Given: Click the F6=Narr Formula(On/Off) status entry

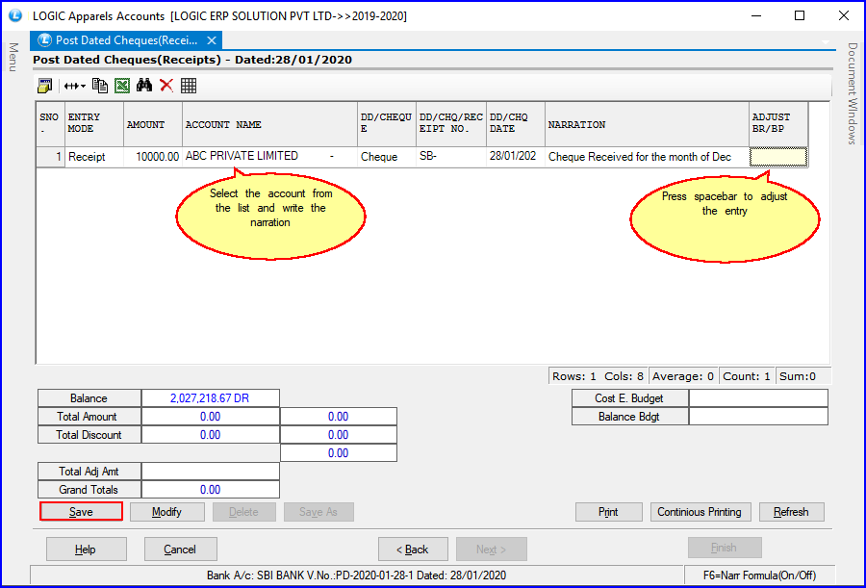Looking at the screenshot, I should [759, 575].
